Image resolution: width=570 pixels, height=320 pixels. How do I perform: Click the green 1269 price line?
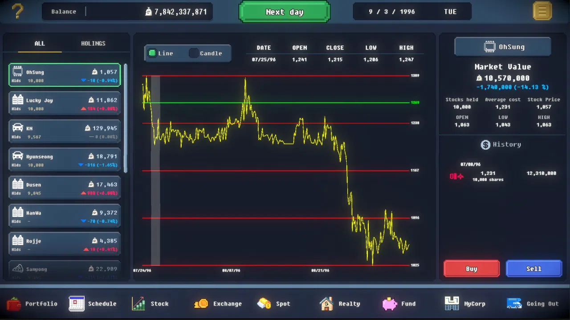pos(276,103)
